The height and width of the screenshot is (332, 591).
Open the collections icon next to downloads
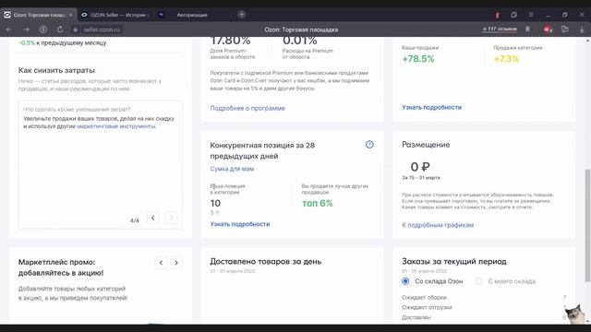564,29
